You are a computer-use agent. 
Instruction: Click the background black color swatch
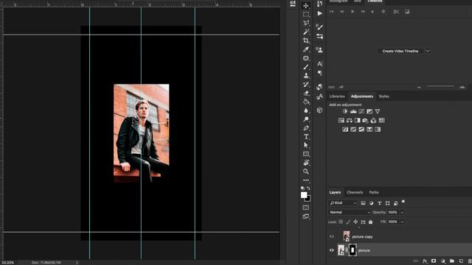tap(308, 199)
